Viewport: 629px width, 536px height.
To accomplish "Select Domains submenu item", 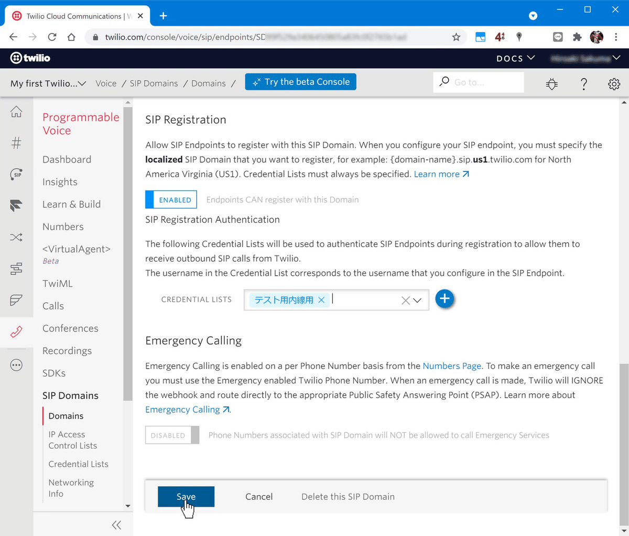I will pos(66,416).
